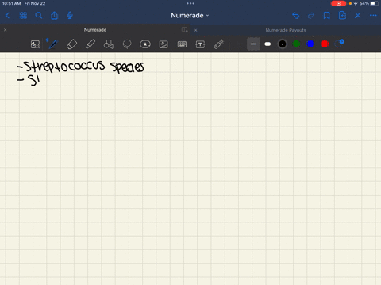This screenshot has height=285, width=381.
Task: Undo the last stroke
Action: point(296,16)
